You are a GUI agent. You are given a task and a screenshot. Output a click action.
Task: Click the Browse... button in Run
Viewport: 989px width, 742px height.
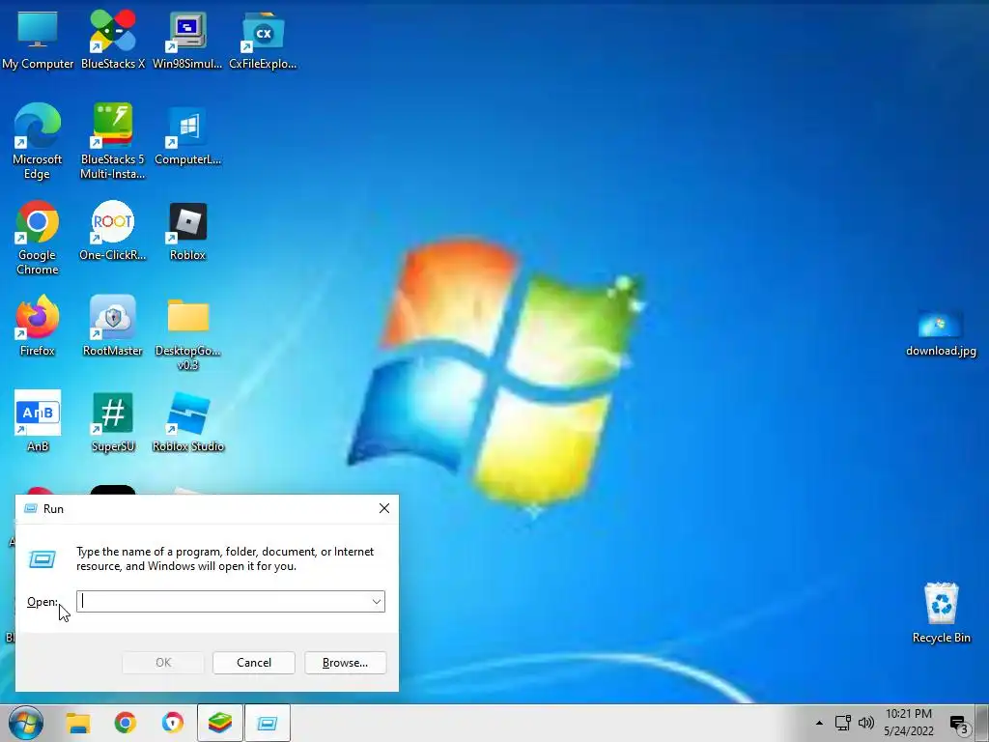345,663
